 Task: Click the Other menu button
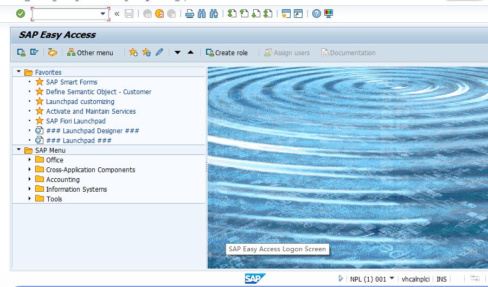[x=90, y=53]
